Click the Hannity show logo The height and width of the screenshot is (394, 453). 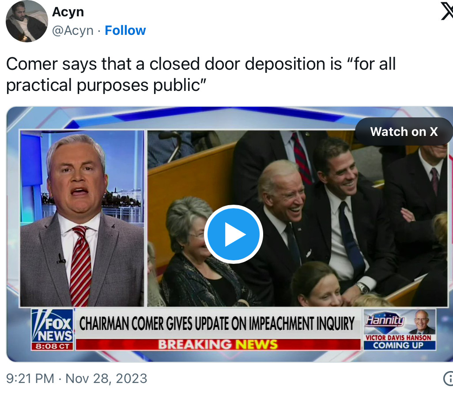(x=385, y=320)
